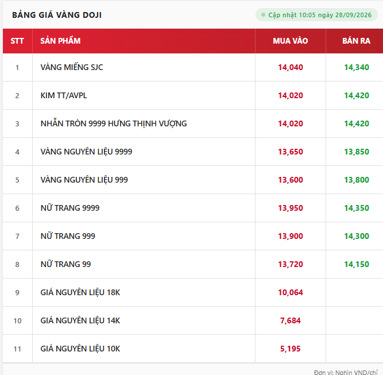Click buy price 14,020 in KIM TT/AVPL row

point(291,95)
